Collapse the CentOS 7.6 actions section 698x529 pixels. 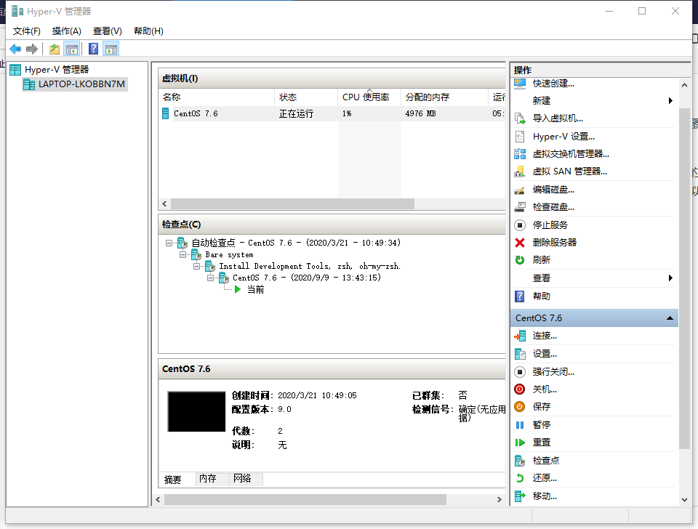[x=670, y=318]
